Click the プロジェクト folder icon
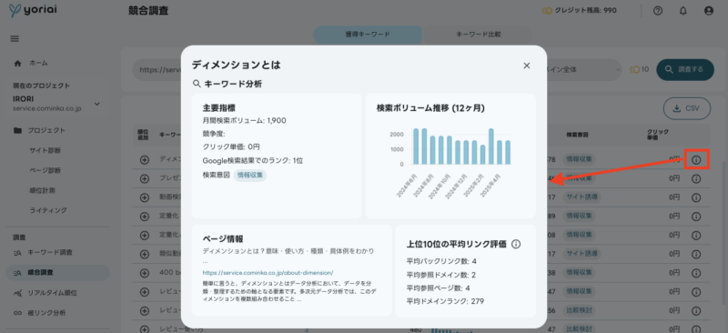Screen dimensions: 728x333 pyautogui.click(x=18, y=130)
